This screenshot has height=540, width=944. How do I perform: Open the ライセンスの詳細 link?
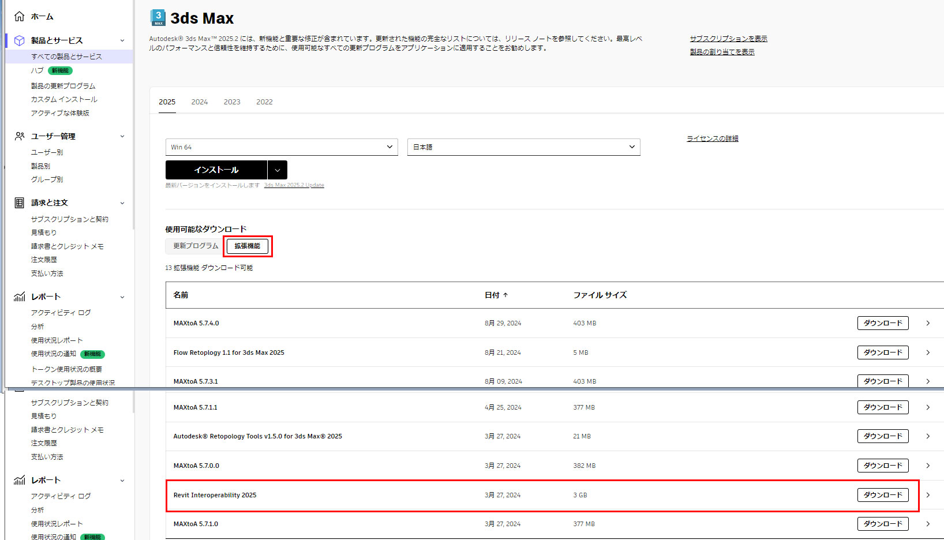pos(713,138)
